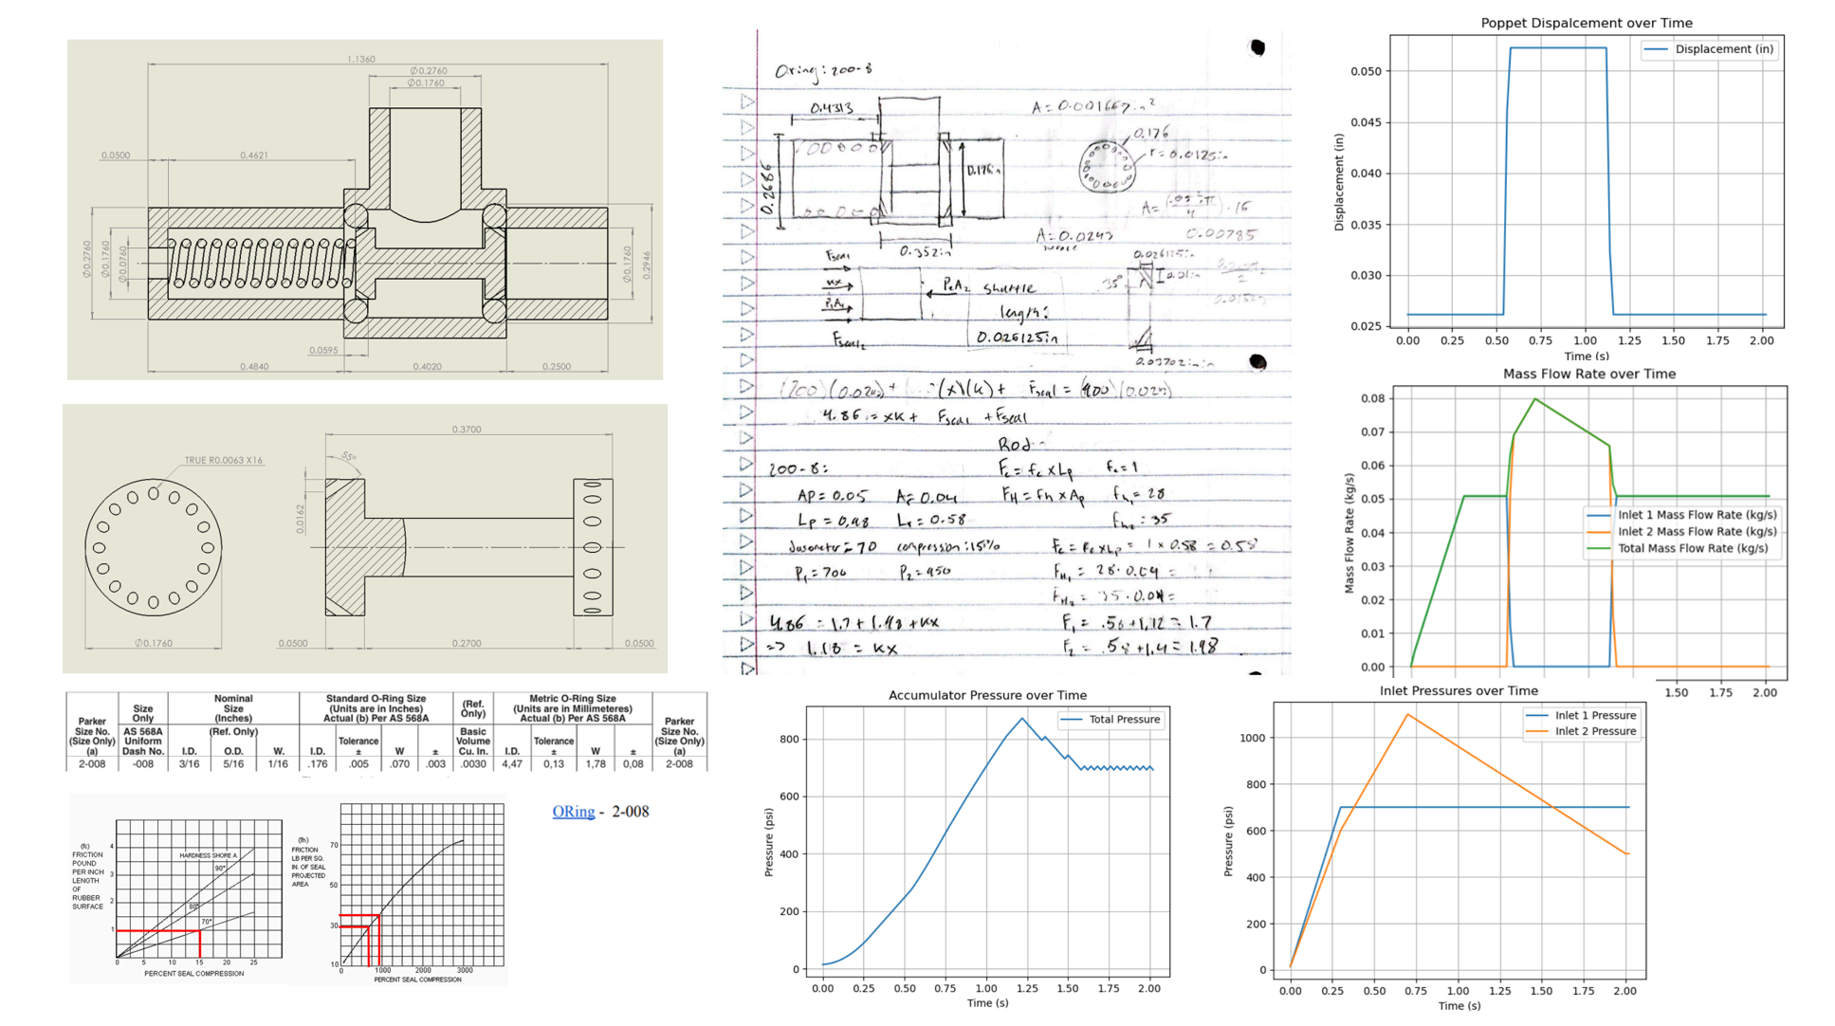Open the ORing hyperlink
This screenshot has width=1835, height=1026.
[573, 812]
